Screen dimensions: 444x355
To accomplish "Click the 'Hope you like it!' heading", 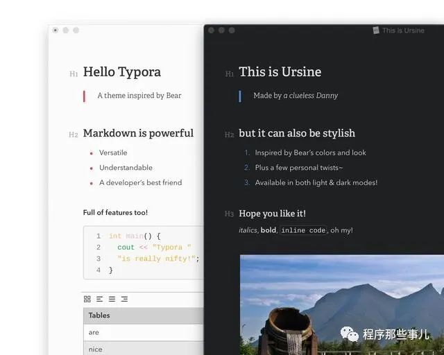I will (272, 214).
